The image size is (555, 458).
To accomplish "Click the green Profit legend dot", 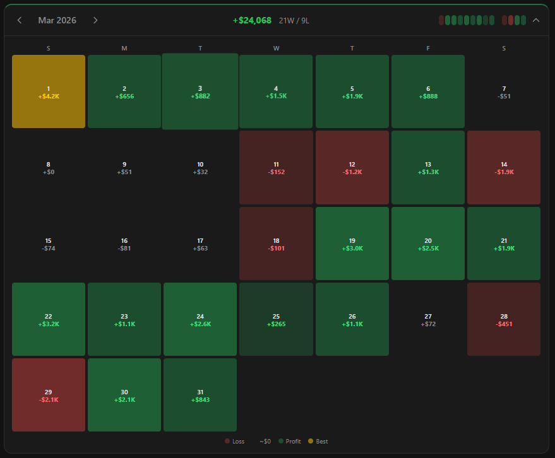I will [x=282, y=441].
